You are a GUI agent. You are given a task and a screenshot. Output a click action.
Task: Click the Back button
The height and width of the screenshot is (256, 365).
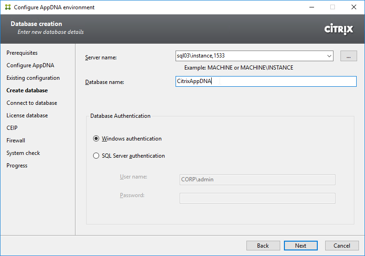coord(263,245)
